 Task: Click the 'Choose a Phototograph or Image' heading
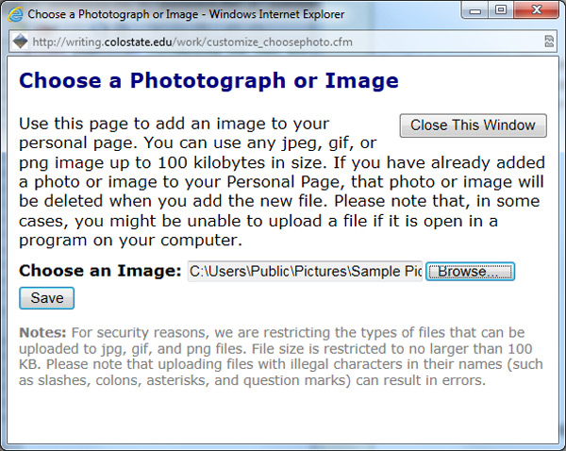[208, 81]
